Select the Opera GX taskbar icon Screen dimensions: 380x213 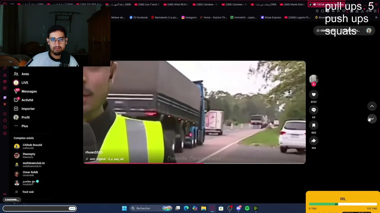(212, 208)
